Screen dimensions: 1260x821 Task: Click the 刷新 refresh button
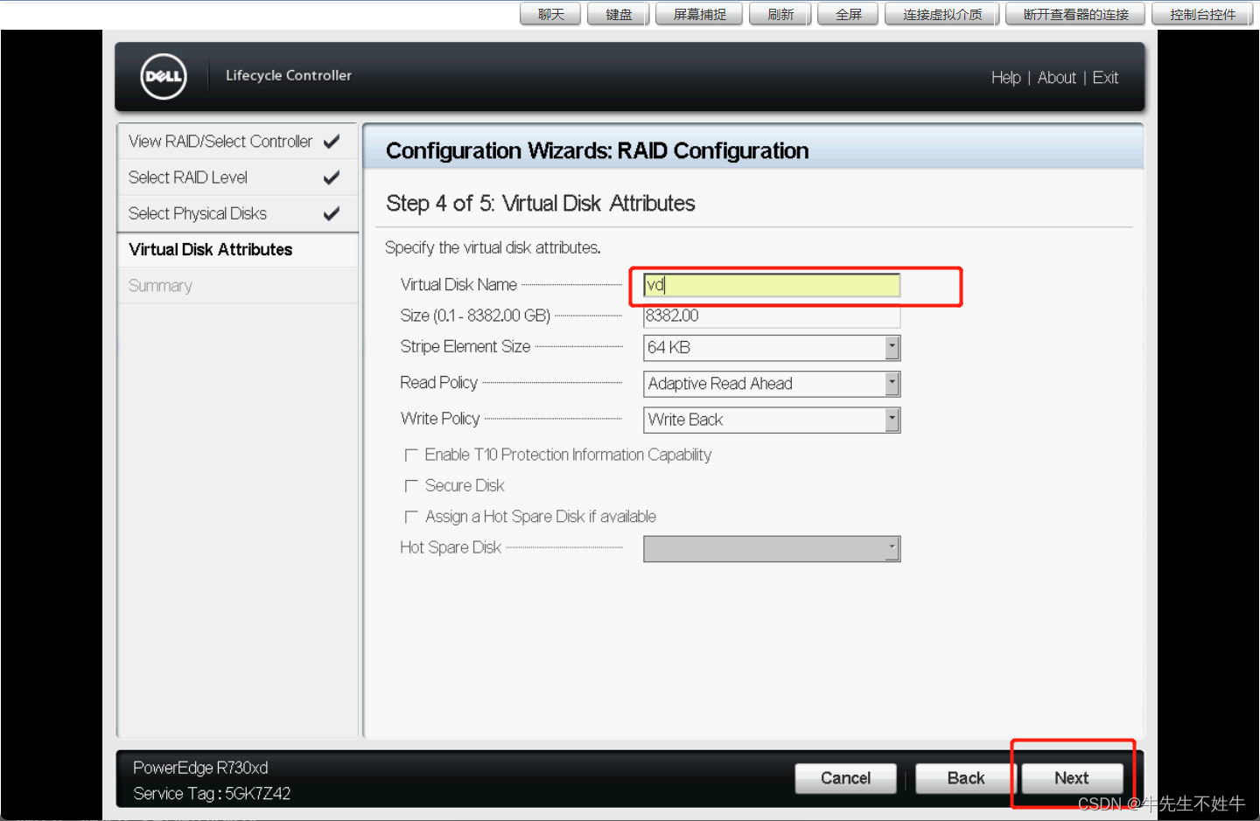coord(780,14)
